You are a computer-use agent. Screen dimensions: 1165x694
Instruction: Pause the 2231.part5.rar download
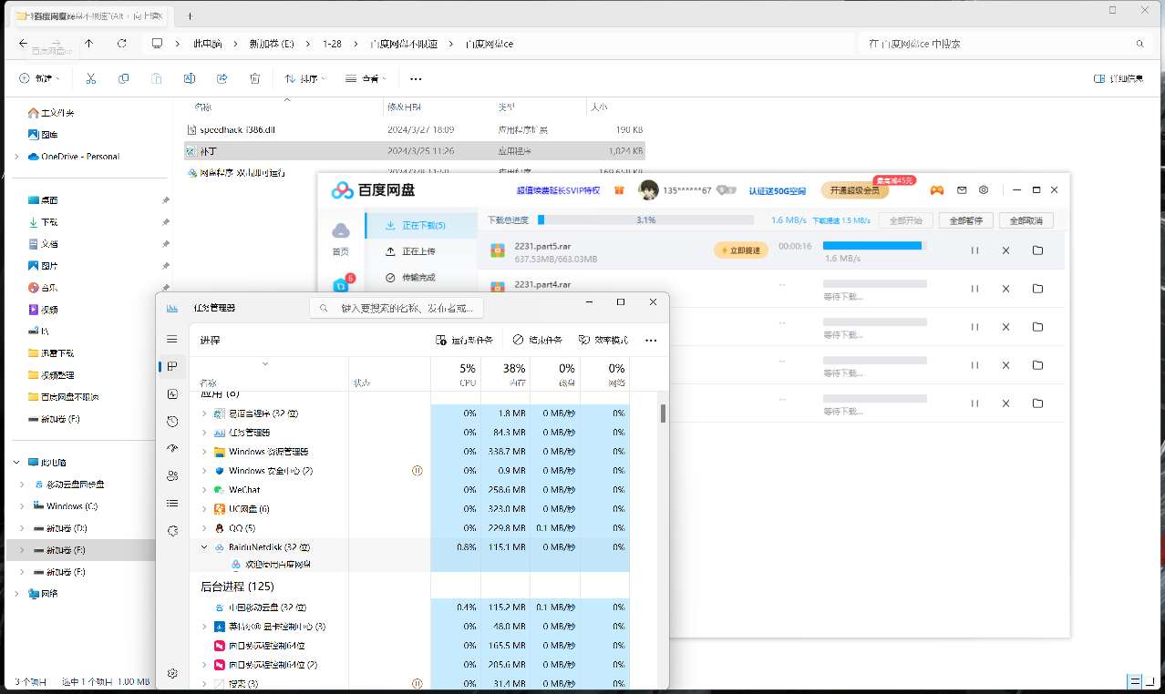tap(974, 250)
